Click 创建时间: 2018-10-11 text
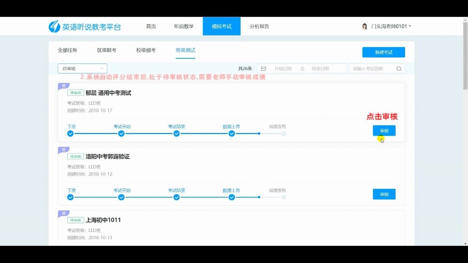 [90, 238]
